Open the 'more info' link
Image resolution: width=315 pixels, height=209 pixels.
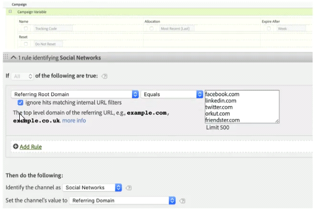tap(74, 121)
